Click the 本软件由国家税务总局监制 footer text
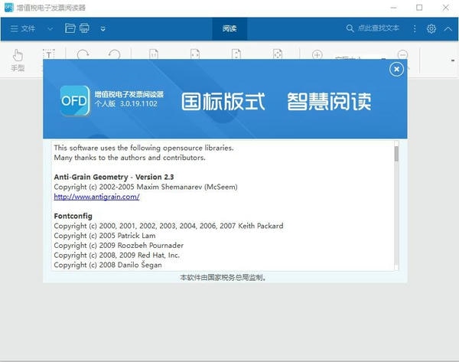Viewport: 459px width, 362px height. coord(223,277)
